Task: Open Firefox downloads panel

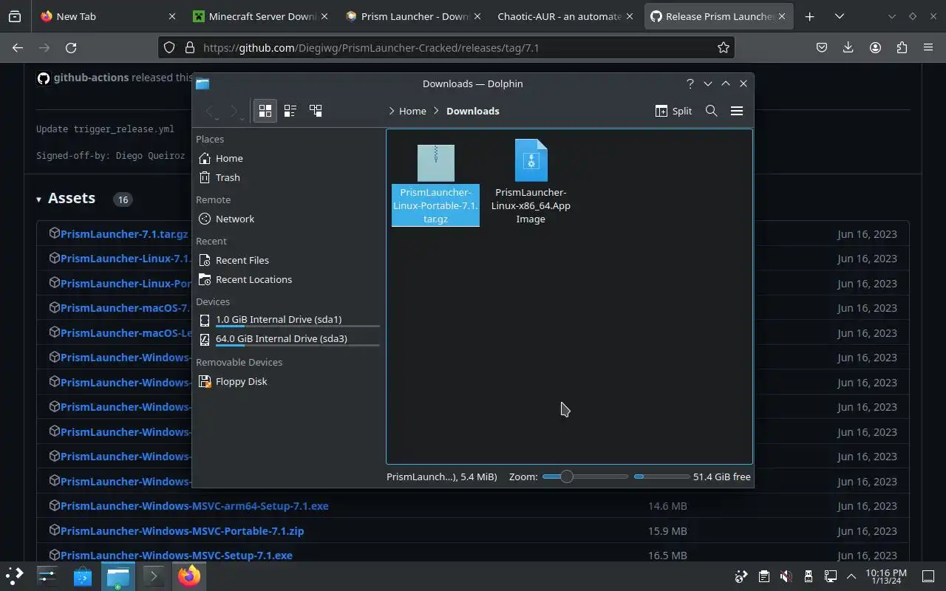Action: pyautogui.click(x=848, y=47)
